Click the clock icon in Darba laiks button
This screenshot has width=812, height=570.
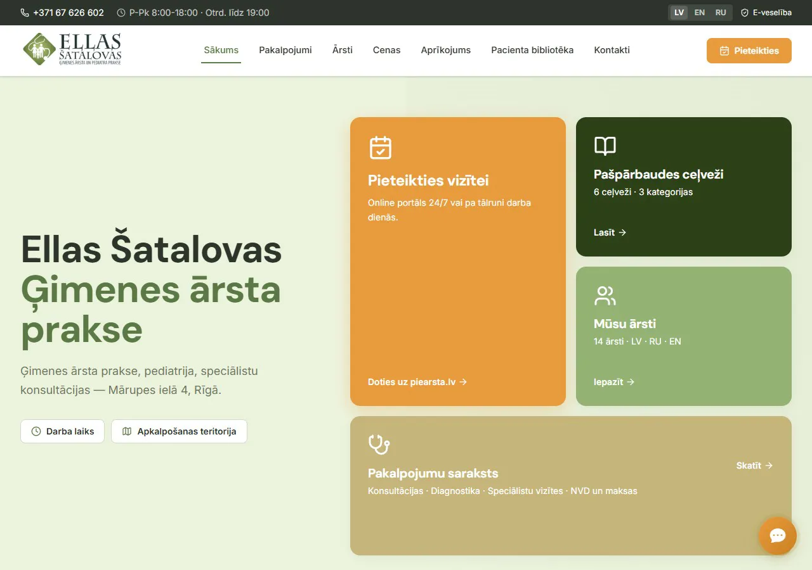pos(36,431)
